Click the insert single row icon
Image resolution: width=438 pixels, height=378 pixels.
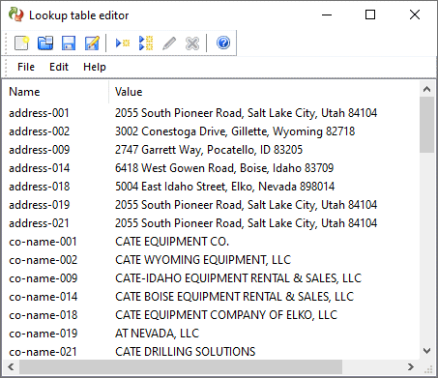click(123, 43)
